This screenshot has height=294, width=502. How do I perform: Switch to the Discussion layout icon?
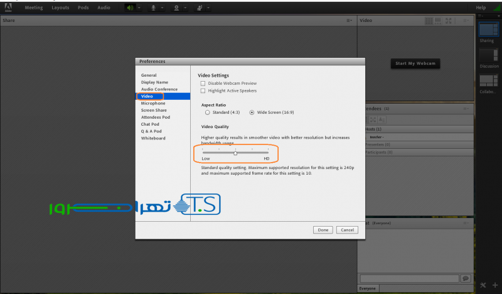click(487, 55)
